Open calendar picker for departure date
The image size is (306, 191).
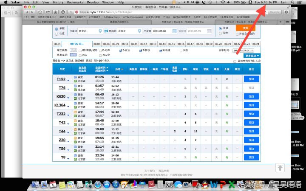(x=174, y=31)
